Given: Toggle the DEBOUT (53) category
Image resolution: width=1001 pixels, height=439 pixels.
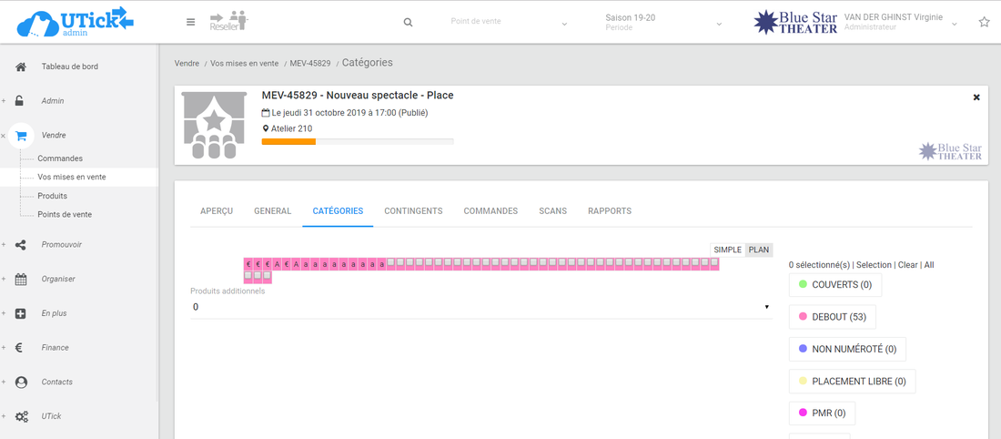Looking at the screenshot, I should click(832, 317).
